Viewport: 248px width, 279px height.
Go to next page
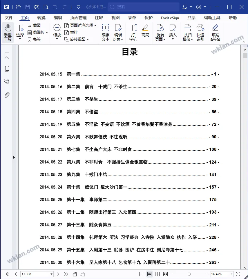tap(58, 274)
